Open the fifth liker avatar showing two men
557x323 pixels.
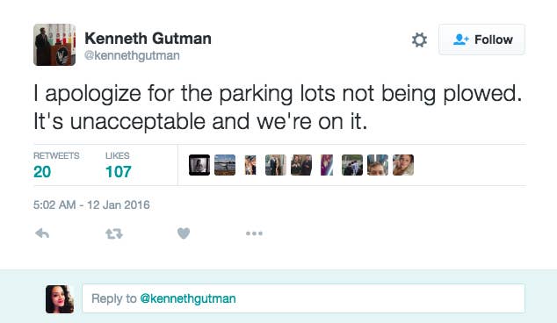pos(301,165)
